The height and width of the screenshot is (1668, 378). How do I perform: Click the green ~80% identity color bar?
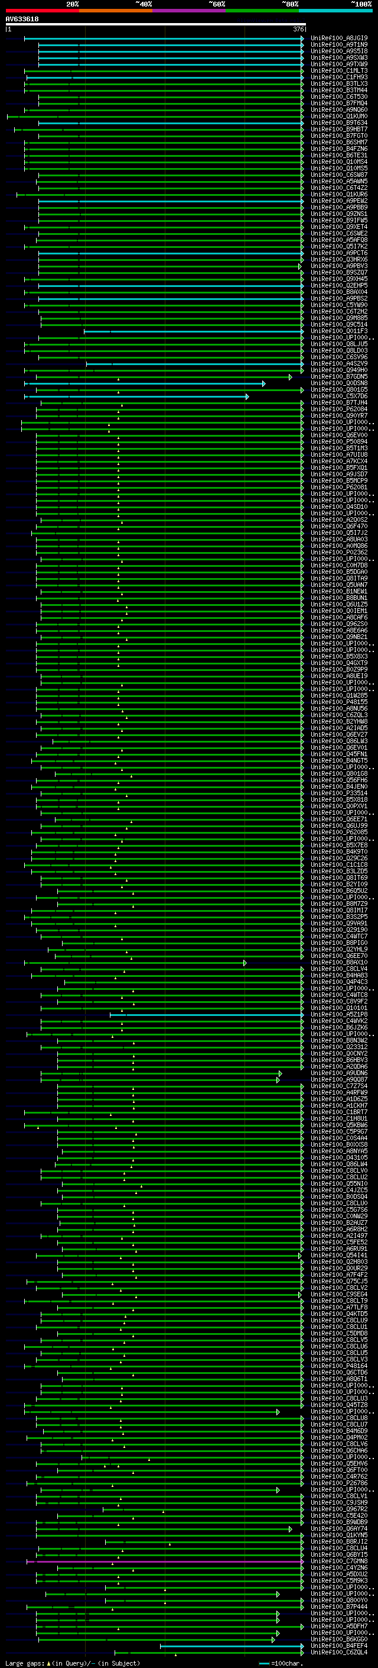click(x=262, y=11)
